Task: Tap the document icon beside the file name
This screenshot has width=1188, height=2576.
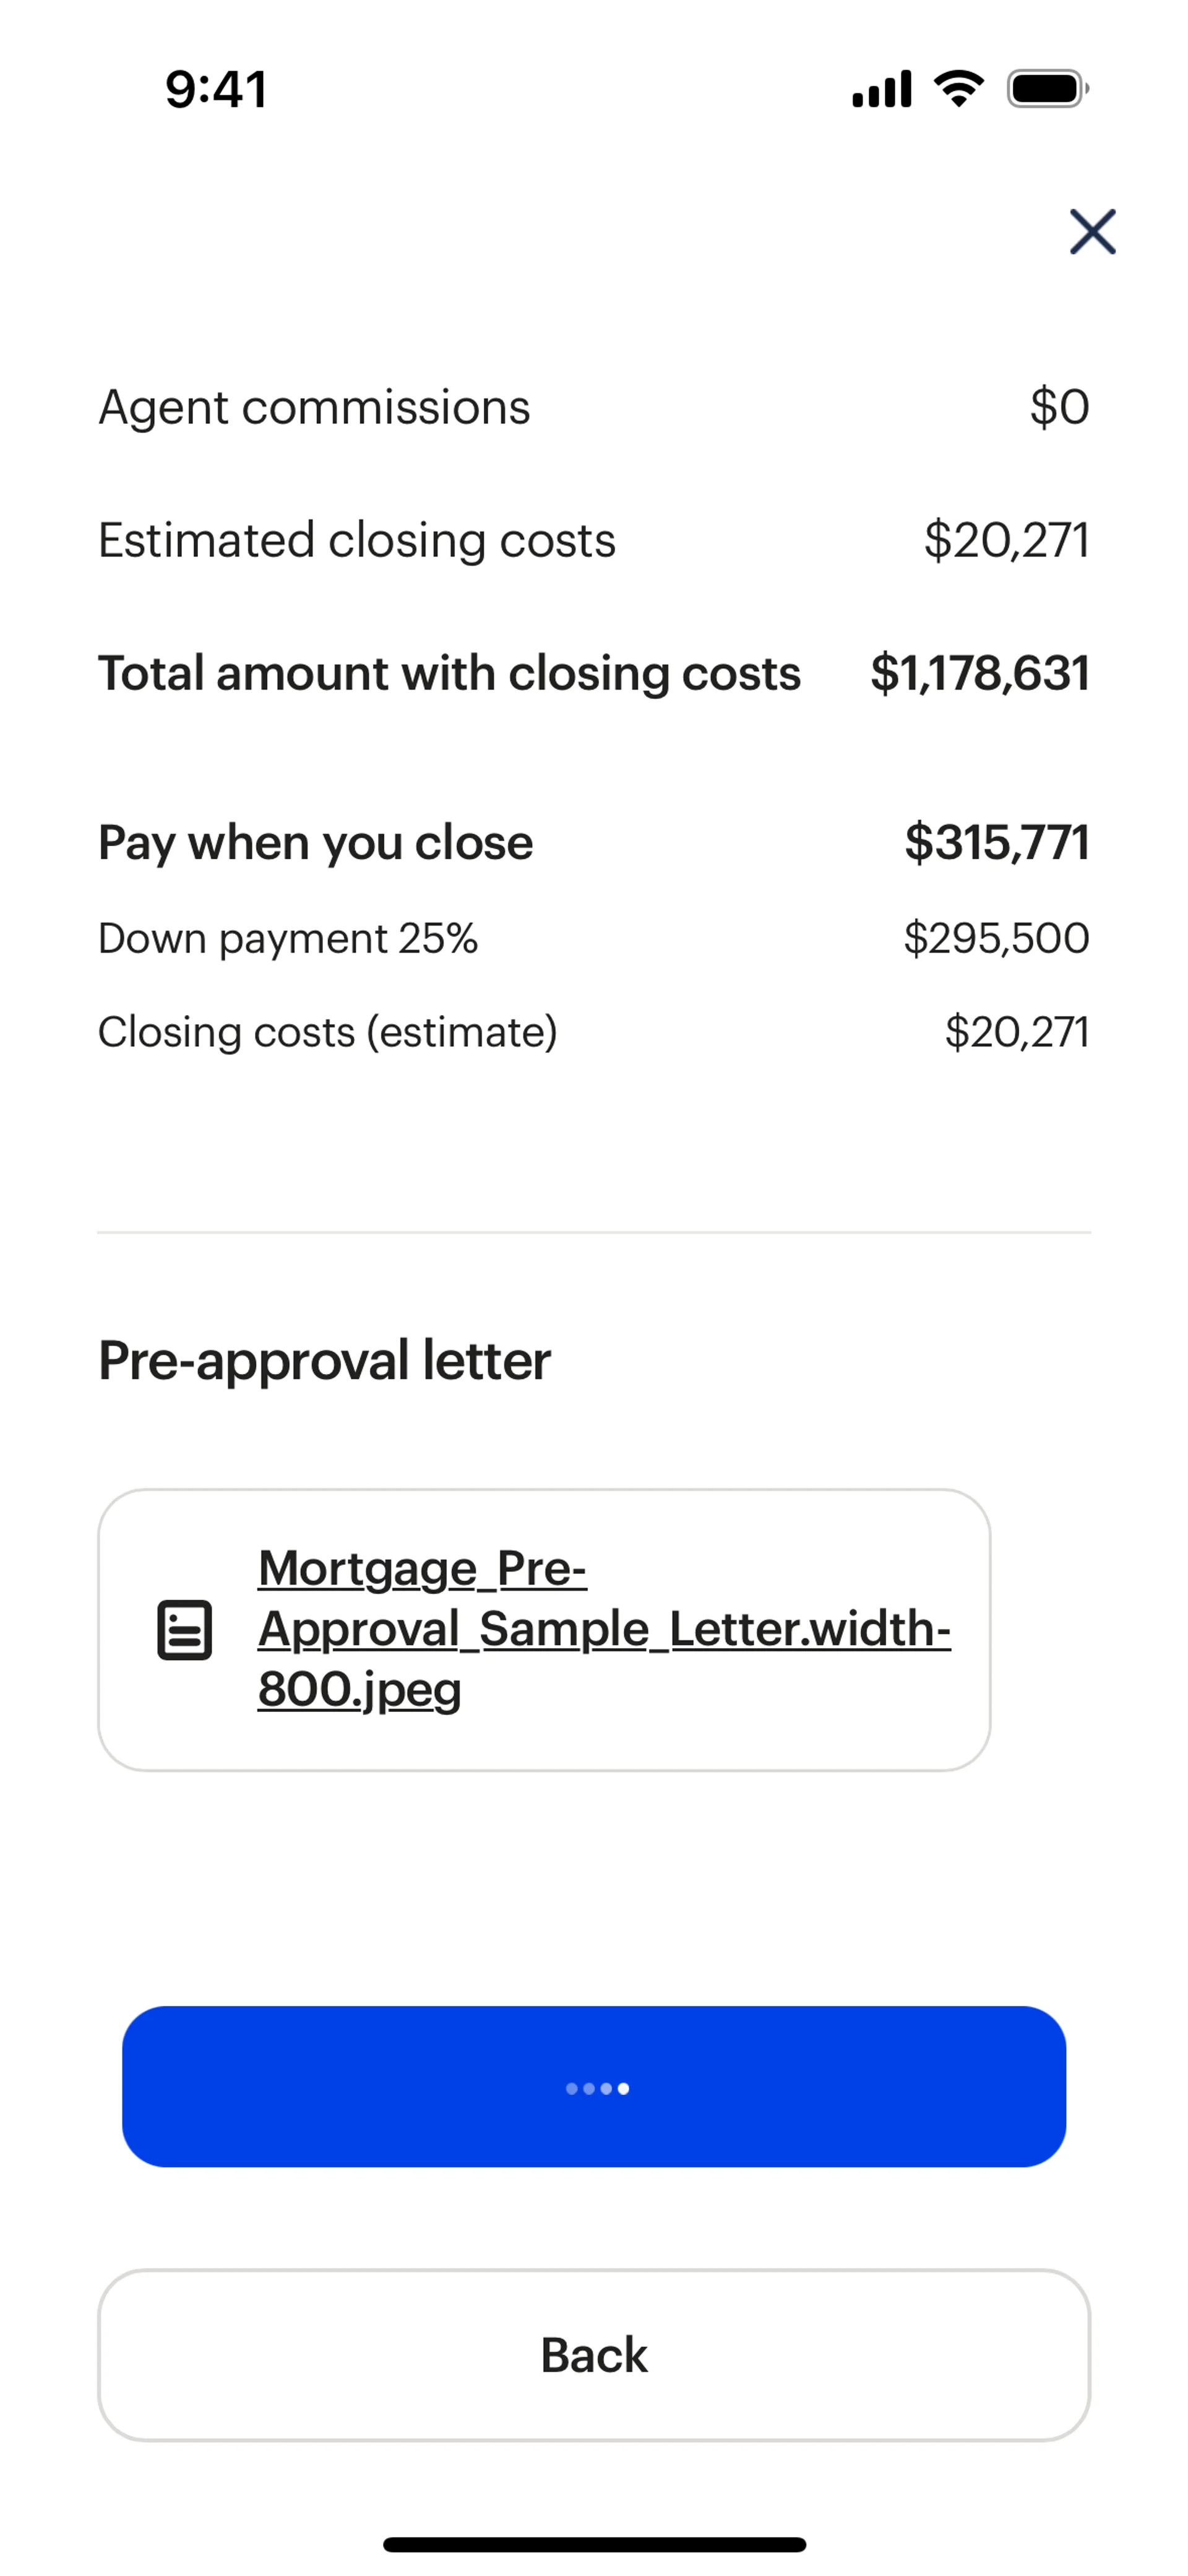Action: 185,1630
